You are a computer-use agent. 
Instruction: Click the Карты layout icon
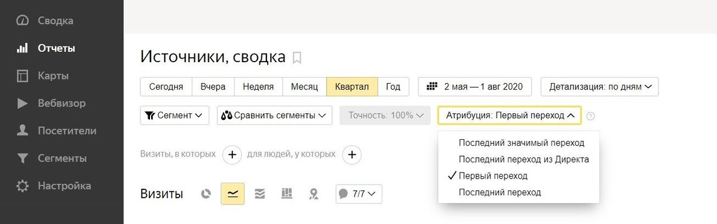[x=23, y=76]
